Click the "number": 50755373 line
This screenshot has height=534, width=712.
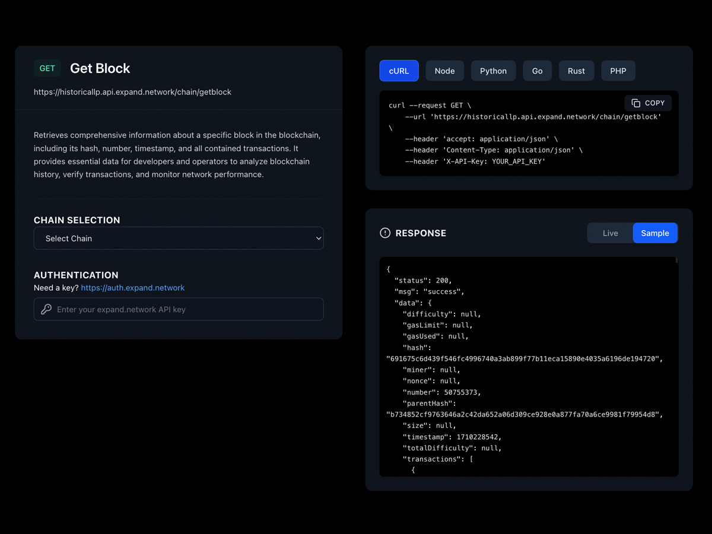click(x=442, y=392)
